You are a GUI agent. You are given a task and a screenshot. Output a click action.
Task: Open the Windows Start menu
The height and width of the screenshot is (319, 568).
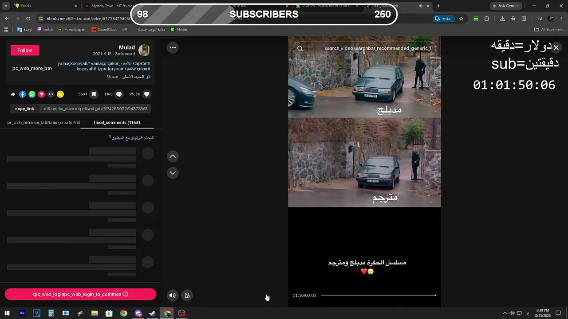7,313
